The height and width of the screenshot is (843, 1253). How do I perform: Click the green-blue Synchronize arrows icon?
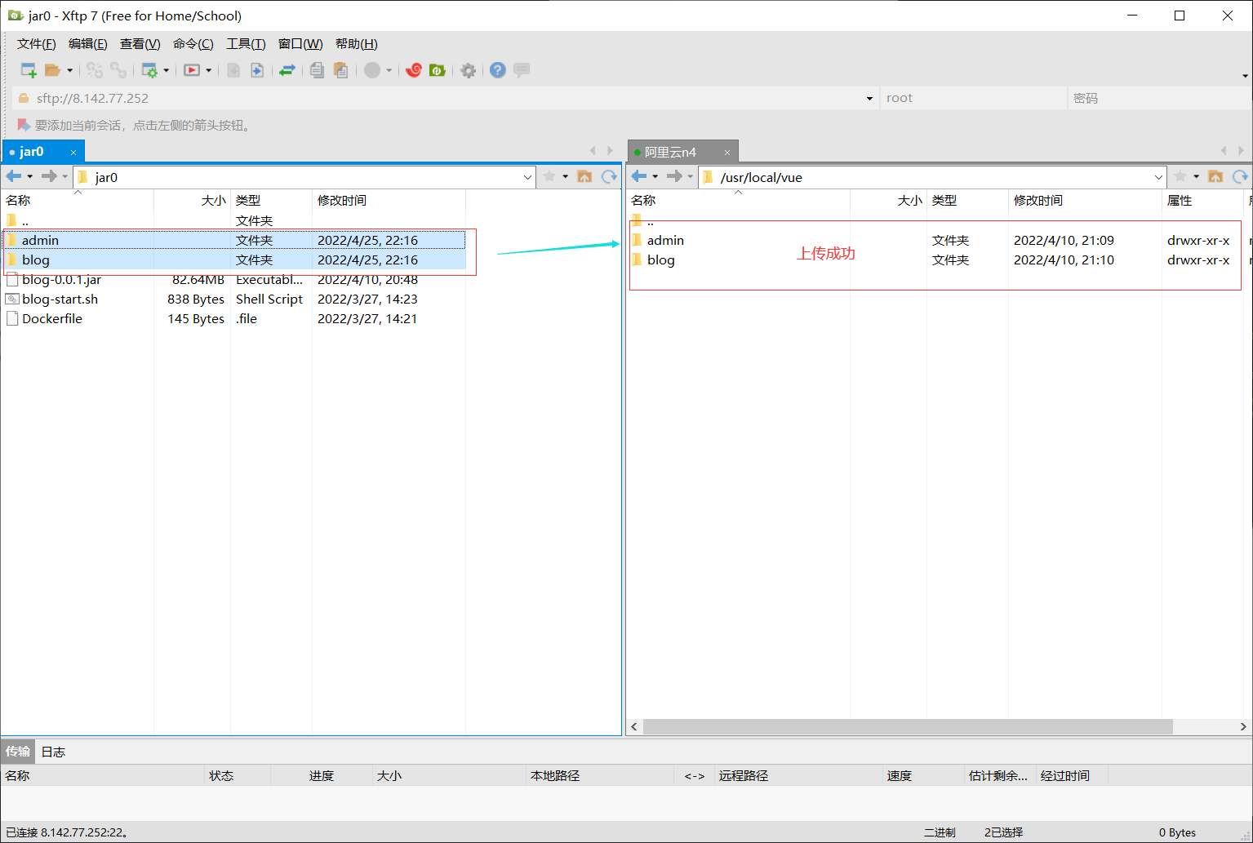287,70
